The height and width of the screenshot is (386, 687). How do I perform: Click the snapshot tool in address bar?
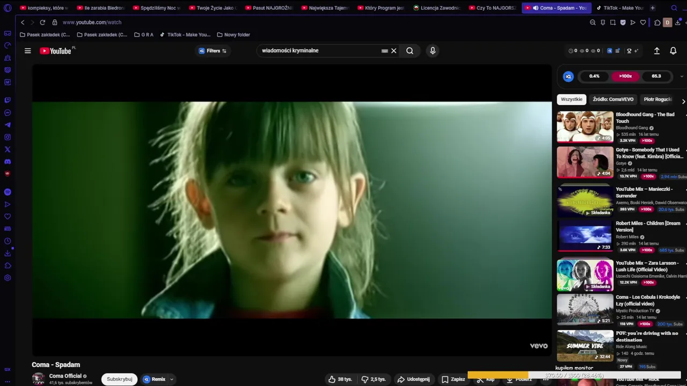click(613, 23)
